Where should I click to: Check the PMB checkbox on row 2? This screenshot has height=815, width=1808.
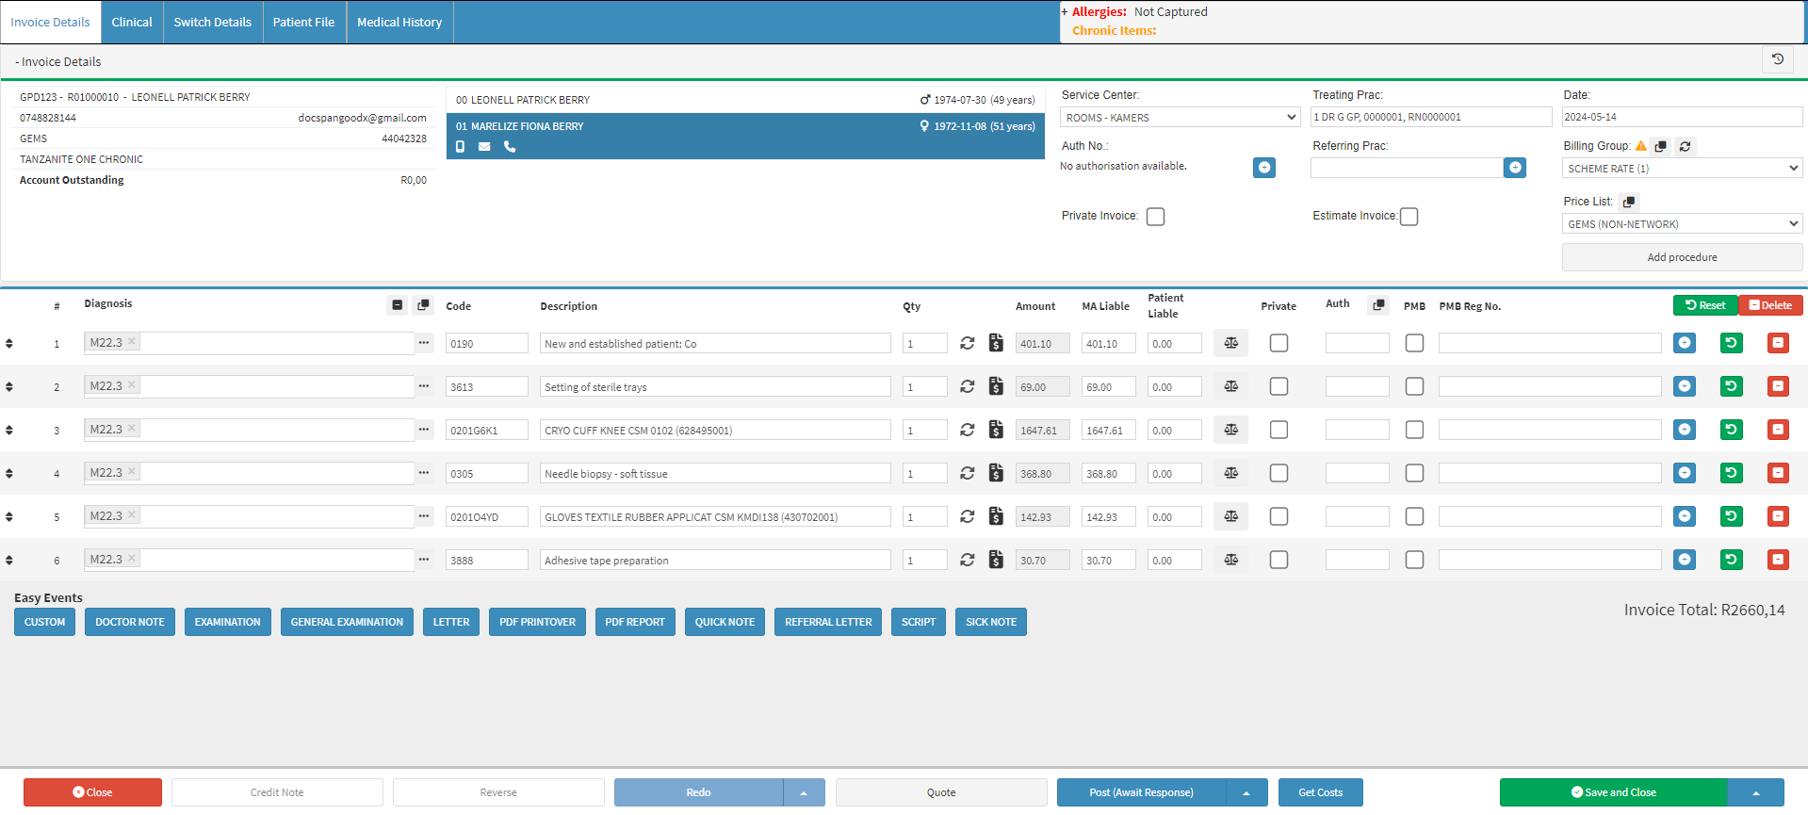point(1414,386)
